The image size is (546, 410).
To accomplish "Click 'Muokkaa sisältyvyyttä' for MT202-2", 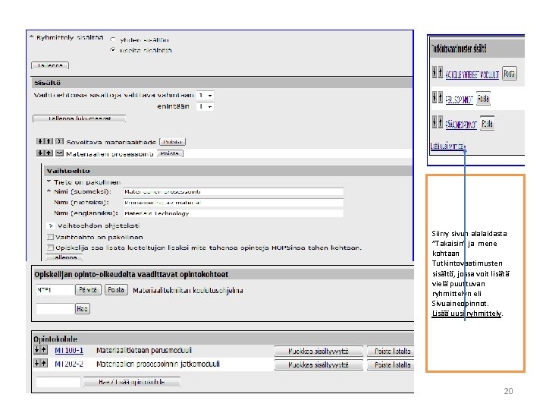I will pyautogui.click(x=318, y=364).
